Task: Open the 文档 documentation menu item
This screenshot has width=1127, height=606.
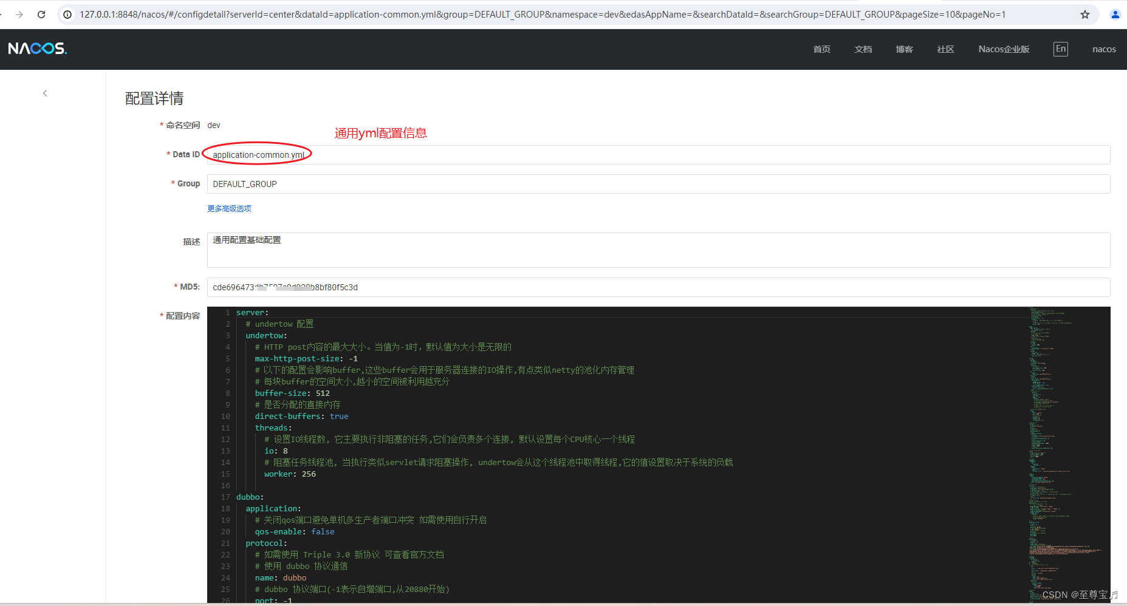Action: coord(863,49)
